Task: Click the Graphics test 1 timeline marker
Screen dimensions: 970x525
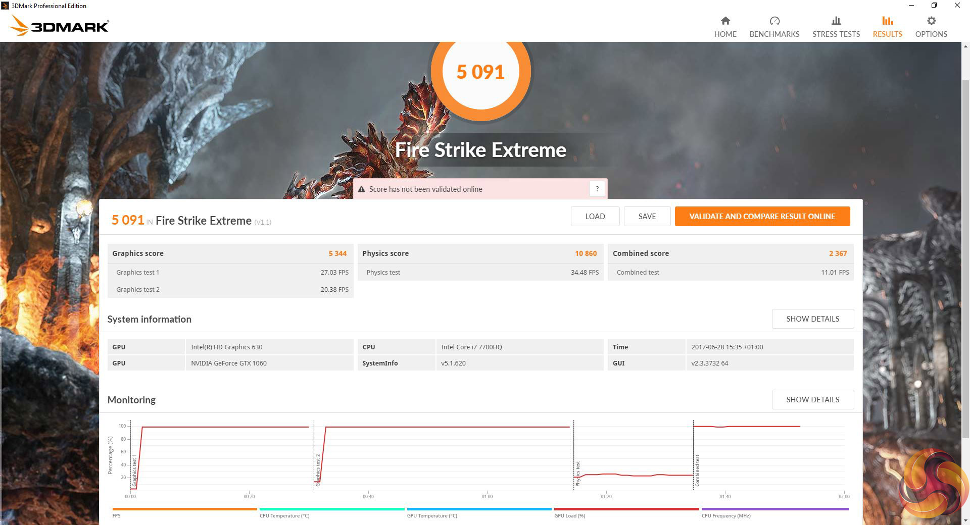Action: point(134,470)
